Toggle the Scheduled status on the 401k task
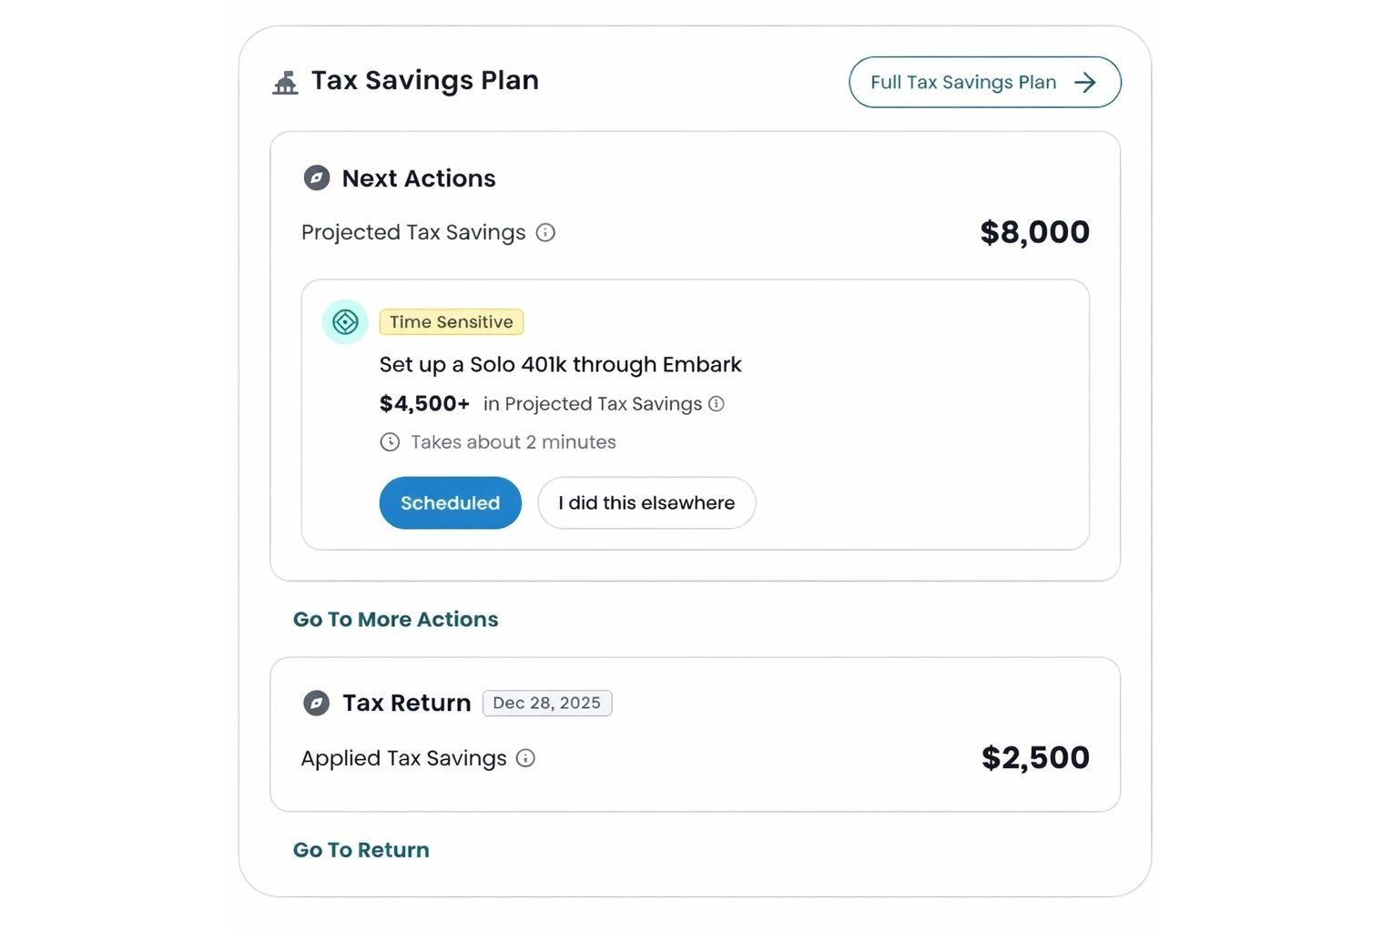The height and width of the screenshot is (932, 1393). (450, 502)
